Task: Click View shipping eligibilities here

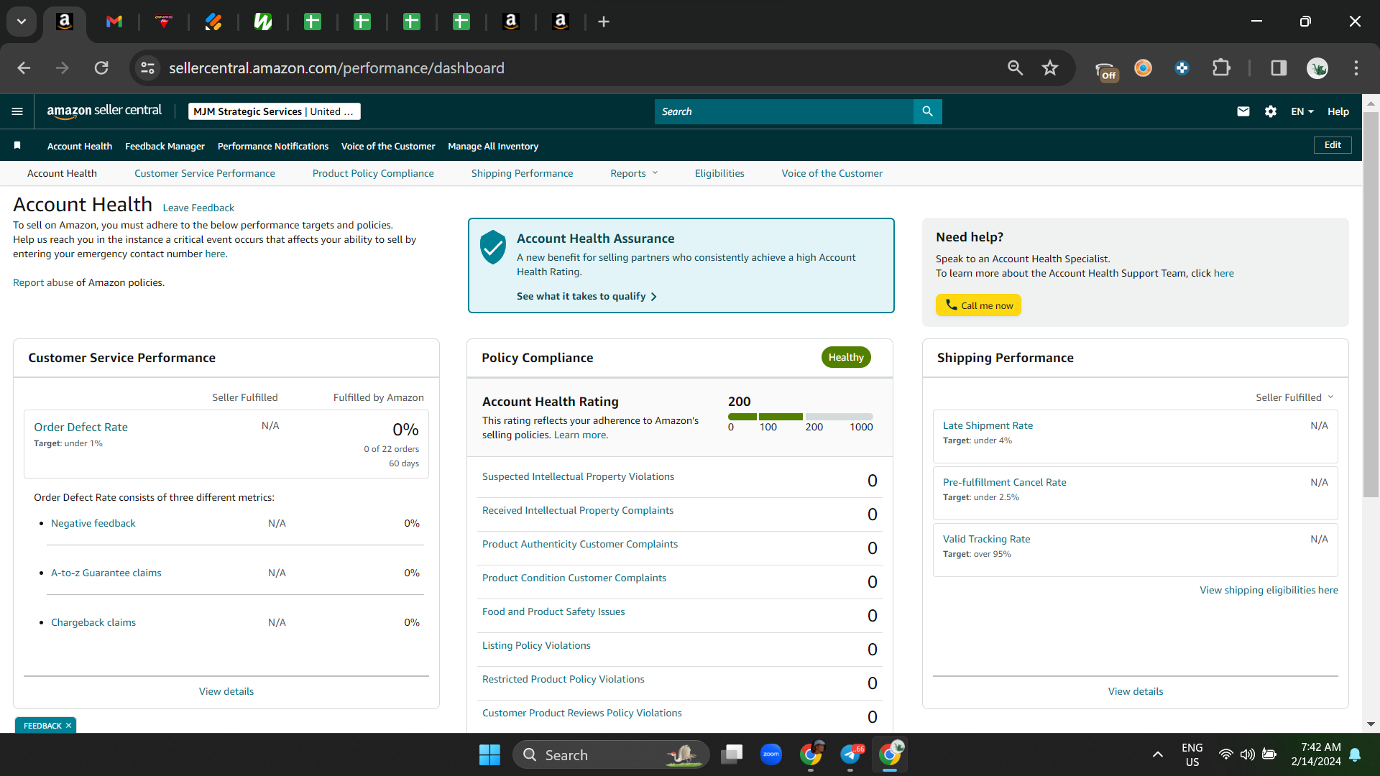Action: click(x=1269, y=590)
